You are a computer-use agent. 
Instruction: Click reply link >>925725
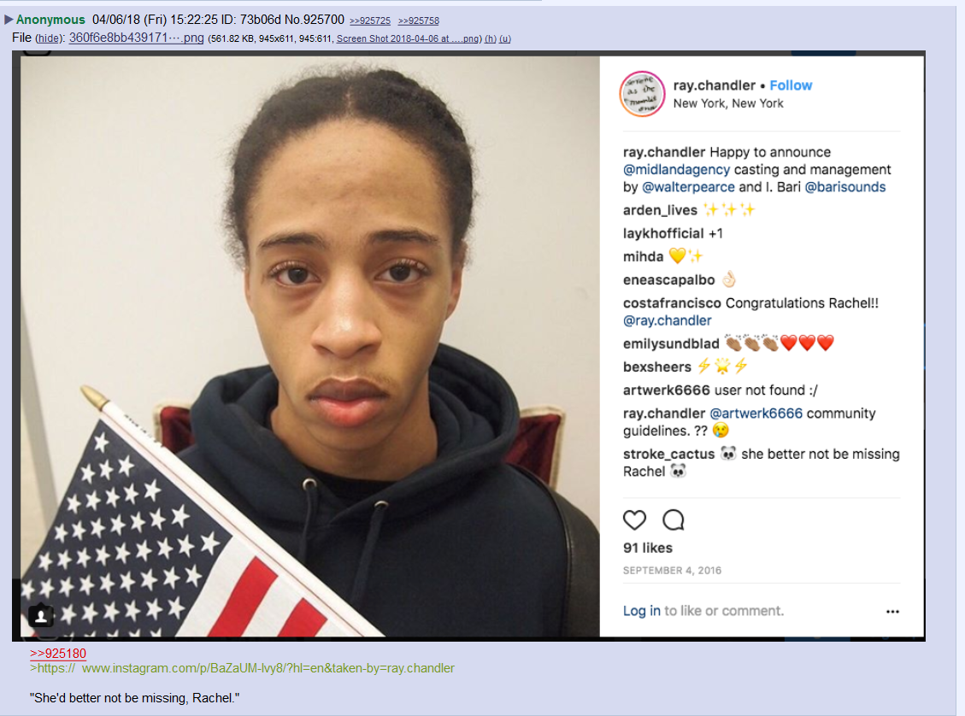(x=370, y=21)
